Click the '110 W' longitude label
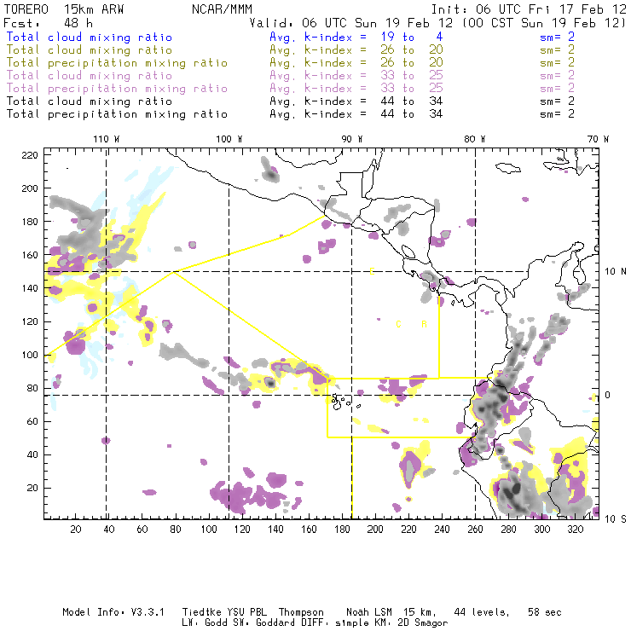This screenshot has height=631, width=631. coord(106,138)
